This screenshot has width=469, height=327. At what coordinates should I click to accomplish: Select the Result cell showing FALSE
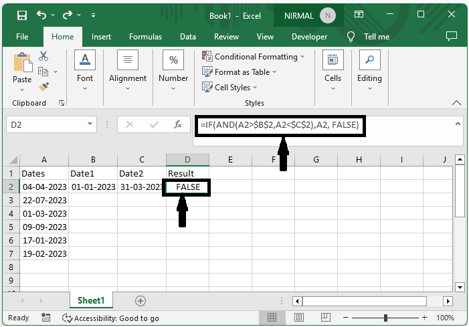pyautogui.click(x=187, y=187)
